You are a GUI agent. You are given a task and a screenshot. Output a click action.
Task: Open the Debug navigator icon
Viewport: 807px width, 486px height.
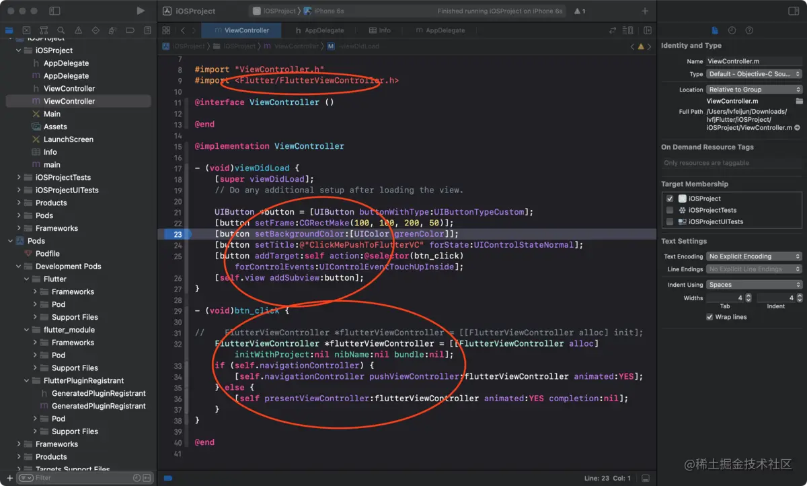click(x=113, y=30)
